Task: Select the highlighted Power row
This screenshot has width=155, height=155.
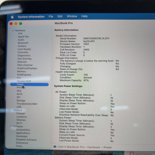Action: (29, 85)
